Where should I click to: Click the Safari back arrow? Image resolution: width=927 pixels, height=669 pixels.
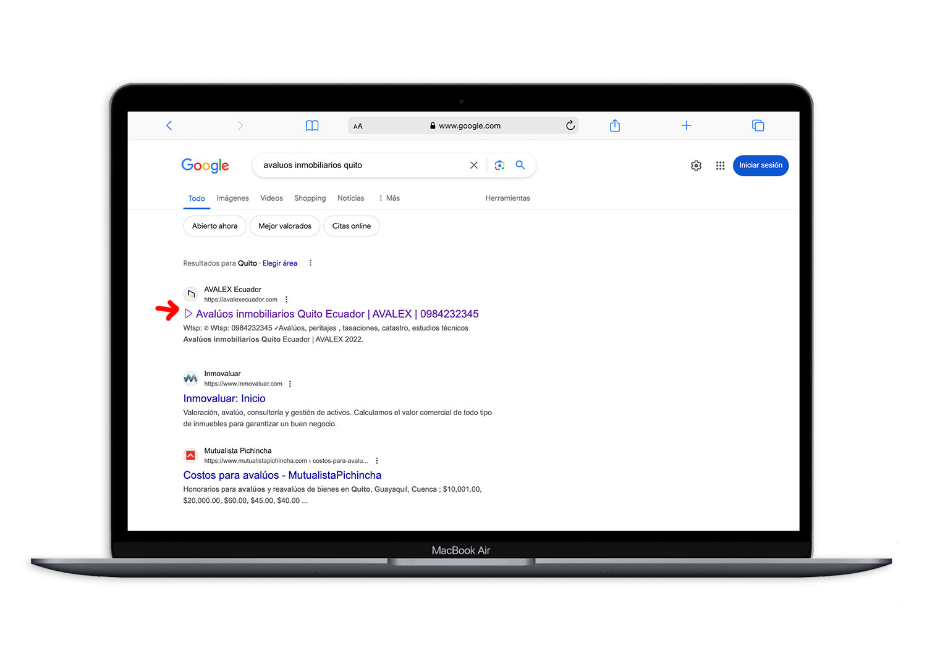[x=169, y=125]
